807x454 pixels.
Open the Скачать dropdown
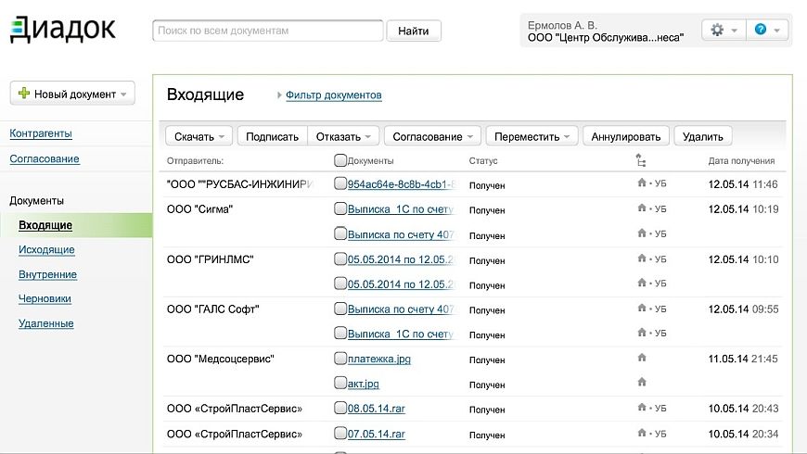(x=199, y=136)
